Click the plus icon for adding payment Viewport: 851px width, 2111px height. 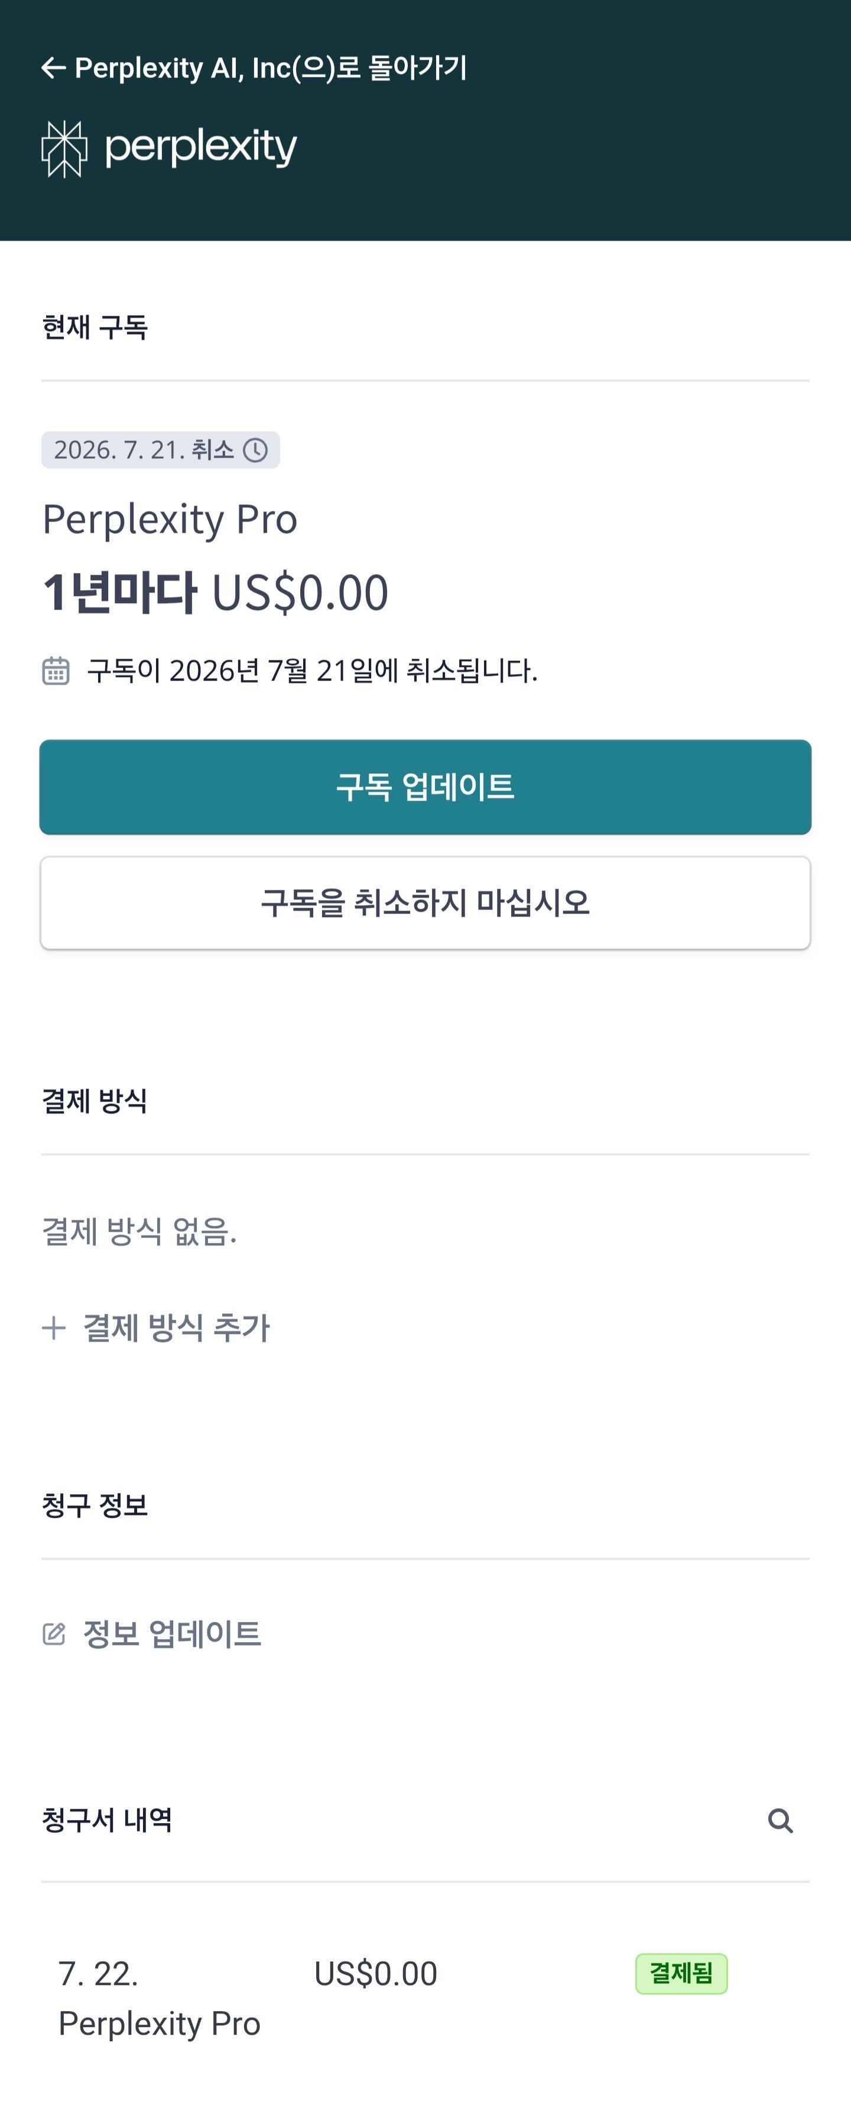point(54,1328)
